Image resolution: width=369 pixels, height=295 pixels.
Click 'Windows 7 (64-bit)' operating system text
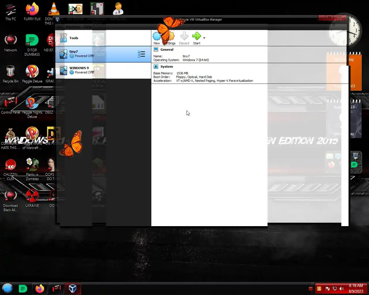pyautogui.click(x=195, y=60)
